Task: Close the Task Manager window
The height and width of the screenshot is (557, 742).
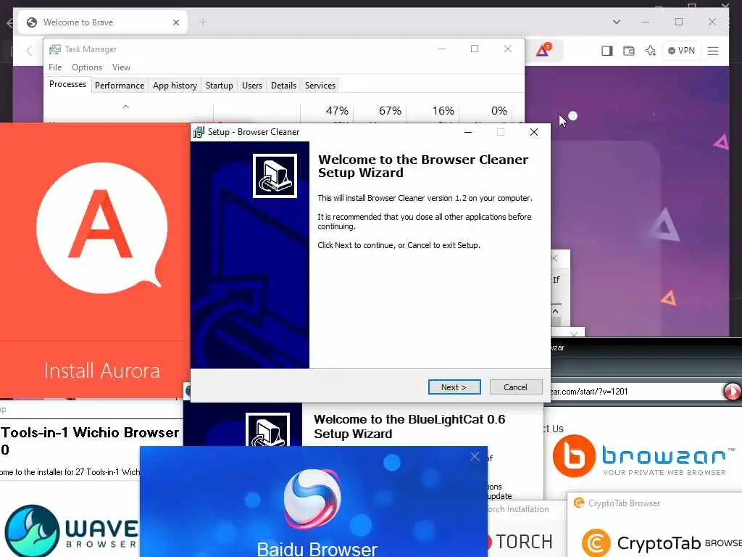Action: click(x=508, y=49)
